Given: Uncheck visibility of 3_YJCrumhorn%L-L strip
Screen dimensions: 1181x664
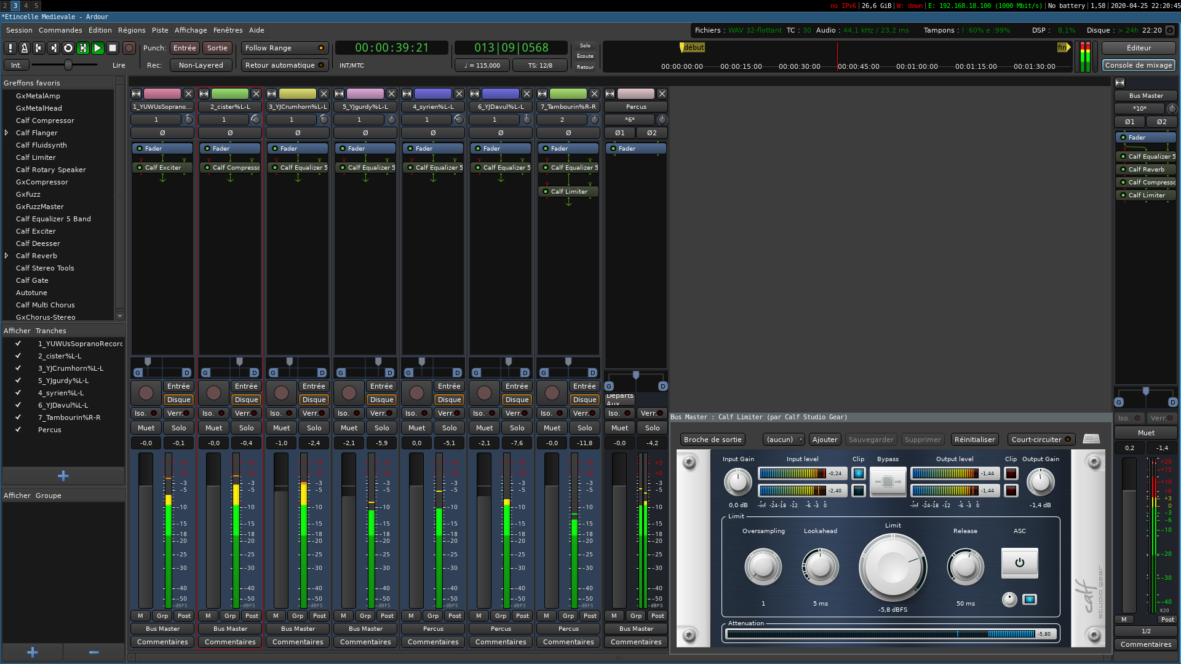Looking at the screenshot, I should [x=18, y=368].
